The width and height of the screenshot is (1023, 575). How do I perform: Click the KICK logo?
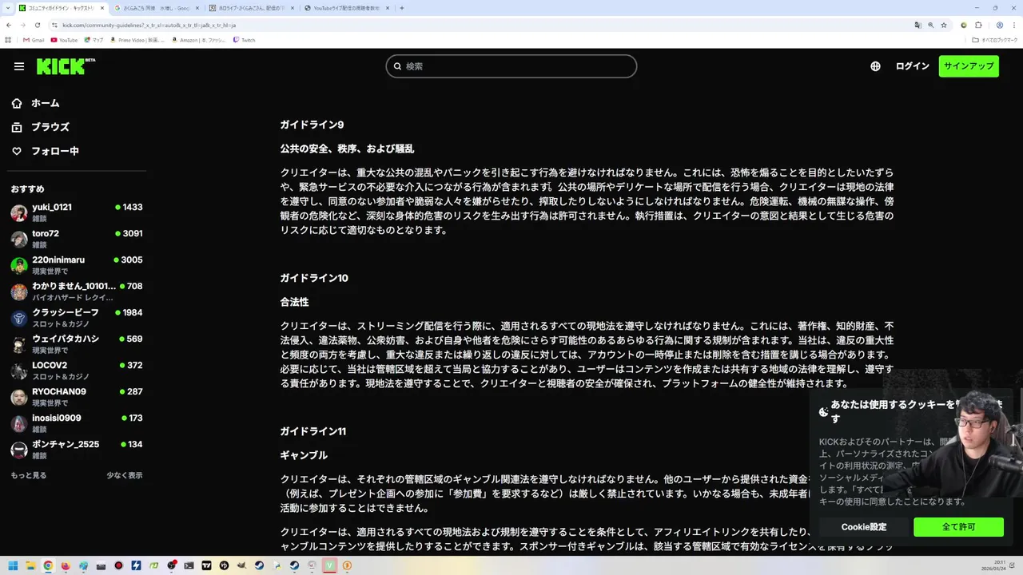66,66
